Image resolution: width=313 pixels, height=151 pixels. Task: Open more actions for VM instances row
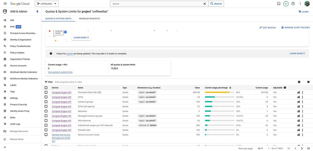tap(303, 120)
